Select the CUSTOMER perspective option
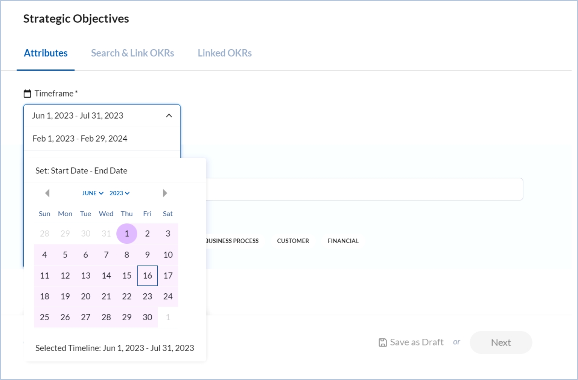This screenshot has width=578, height=380. [x=293, y=241]
